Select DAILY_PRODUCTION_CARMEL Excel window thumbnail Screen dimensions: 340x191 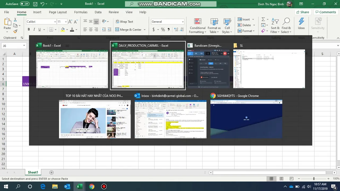coord(148,65)
